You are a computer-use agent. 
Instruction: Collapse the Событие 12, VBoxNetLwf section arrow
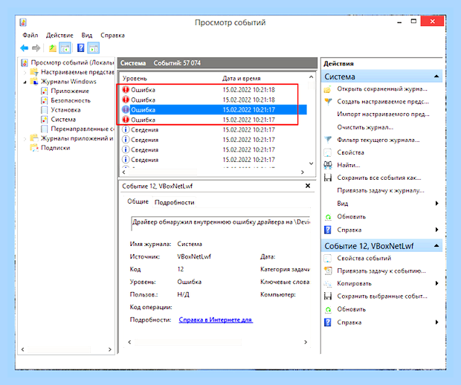click(436, 246)
